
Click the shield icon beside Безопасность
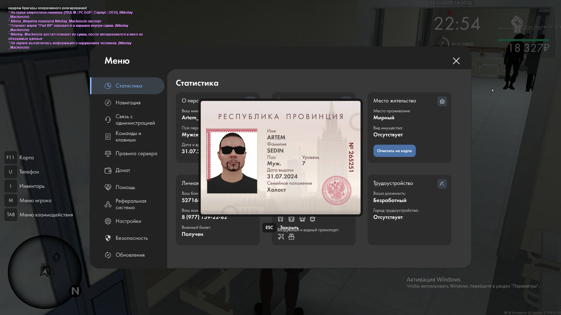[x=108, y=238]
